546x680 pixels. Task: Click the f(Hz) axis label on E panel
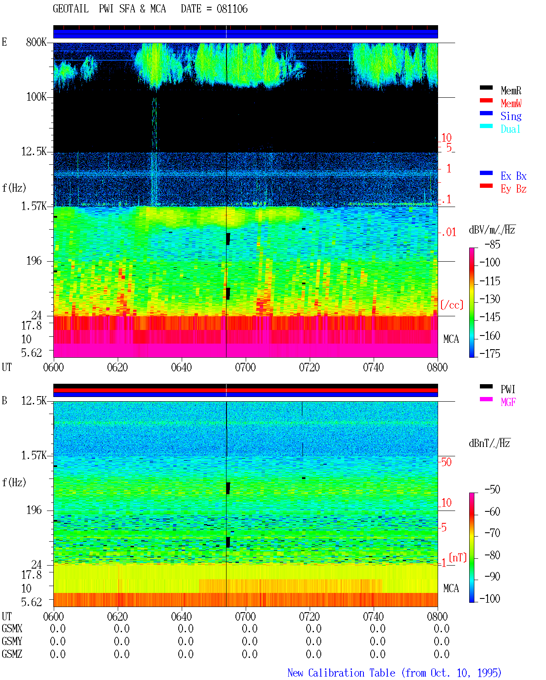[14, 188]
